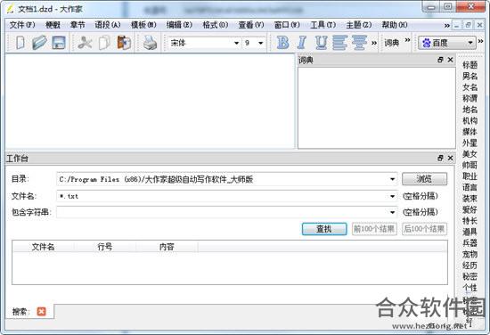Toggle Underline formatting

pos(322,42)
